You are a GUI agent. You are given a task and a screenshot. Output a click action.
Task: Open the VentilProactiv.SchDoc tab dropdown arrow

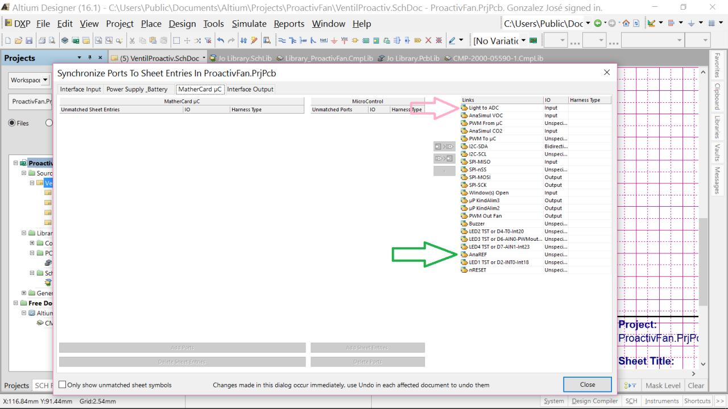tap(204, 58)
